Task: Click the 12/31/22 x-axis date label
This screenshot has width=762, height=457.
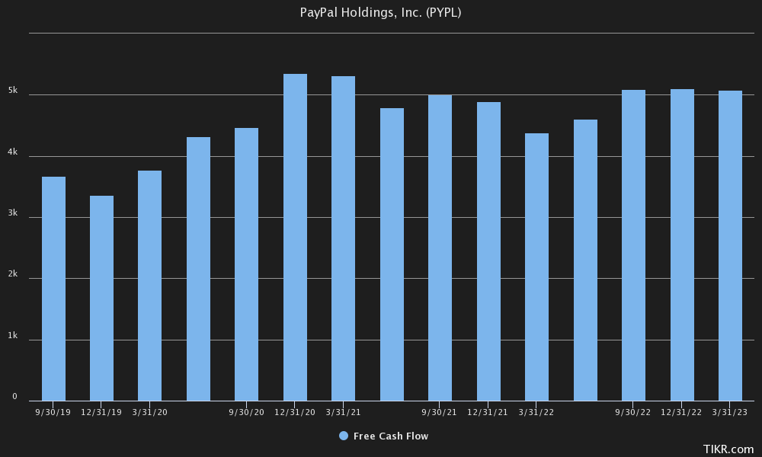Action: click(681, 412)
